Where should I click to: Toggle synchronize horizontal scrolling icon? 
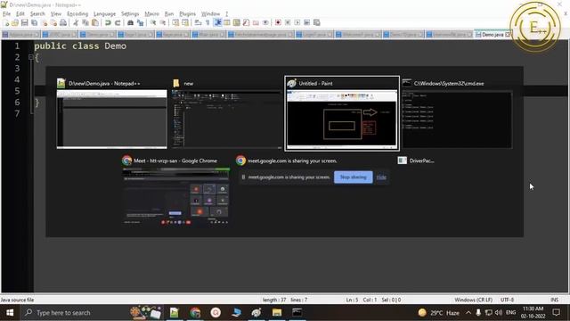pyautogui.click(x=185, y=23)
